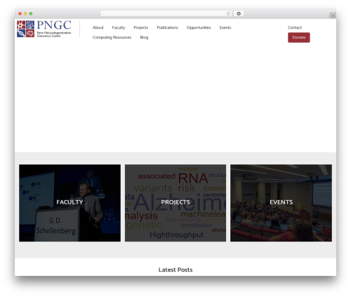Viewport: 351px width, 297px height.
Task: Click the PNGC logo in header
Action: point(44,29)
